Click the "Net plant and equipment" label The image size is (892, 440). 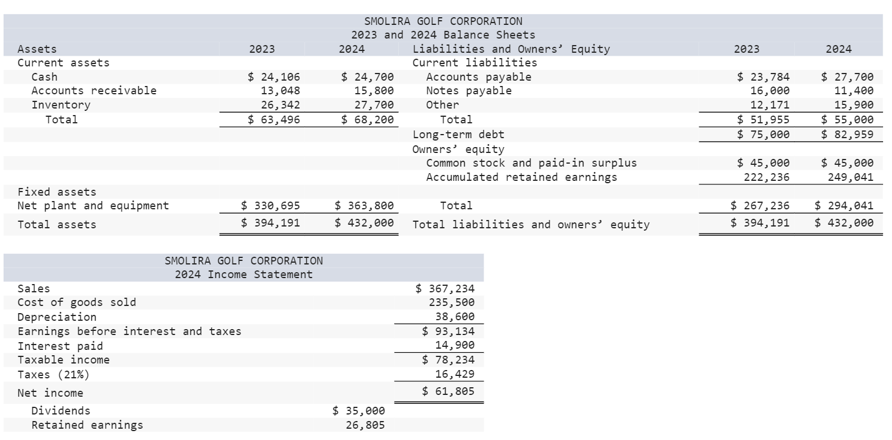click(93, 206)
